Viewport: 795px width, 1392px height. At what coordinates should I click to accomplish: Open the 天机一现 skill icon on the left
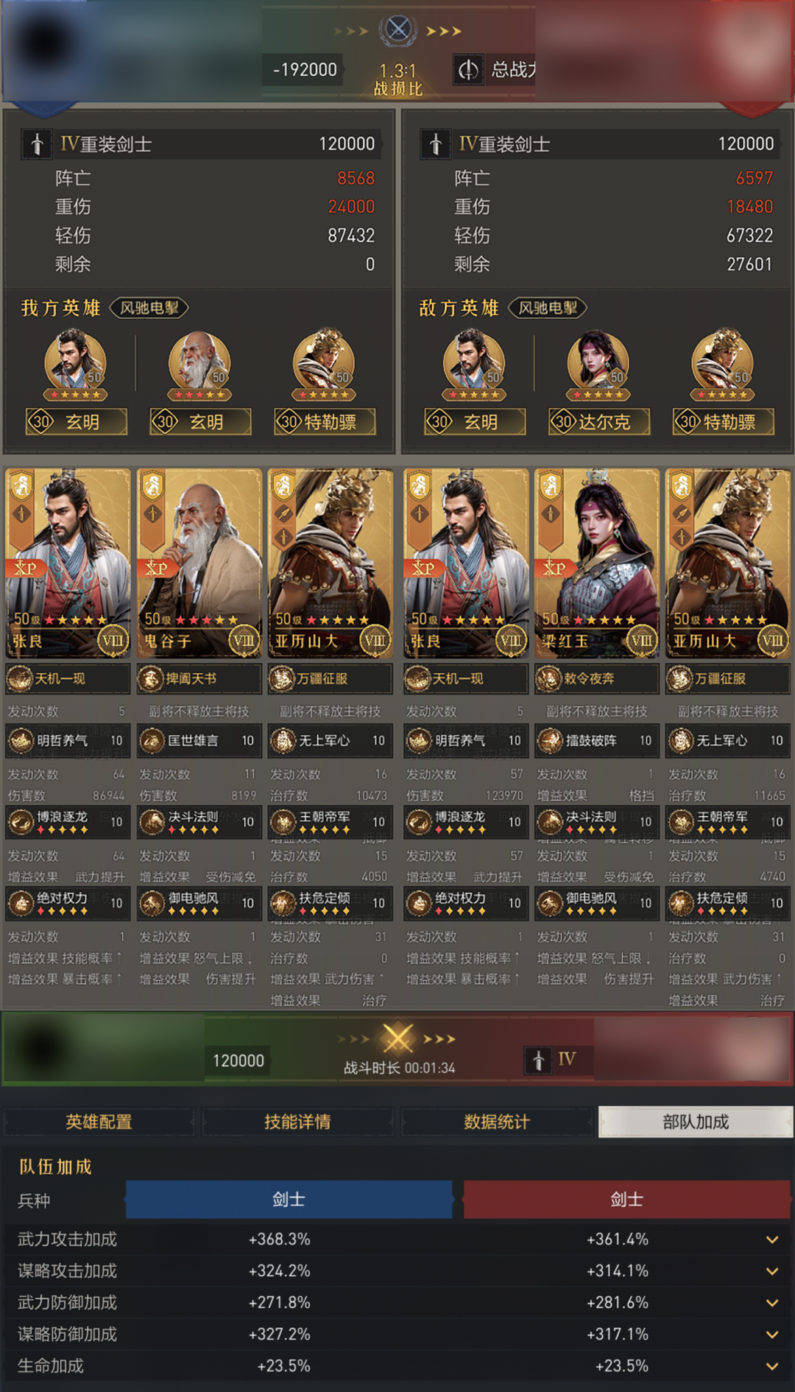point(20,678)
